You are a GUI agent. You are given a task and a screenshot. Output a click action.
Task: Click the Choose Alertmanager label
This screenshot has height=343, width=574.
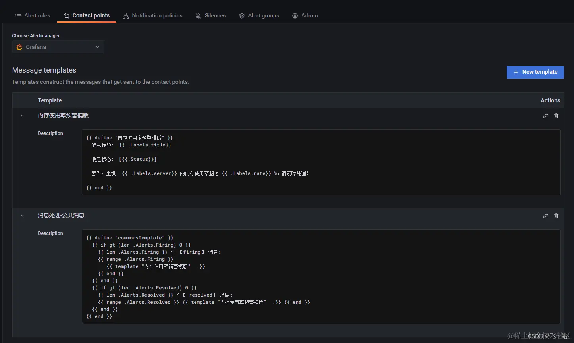(x=36, y=36)
